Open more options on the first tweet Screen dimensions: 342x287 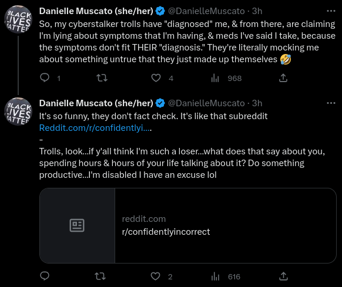coord(331,11)
